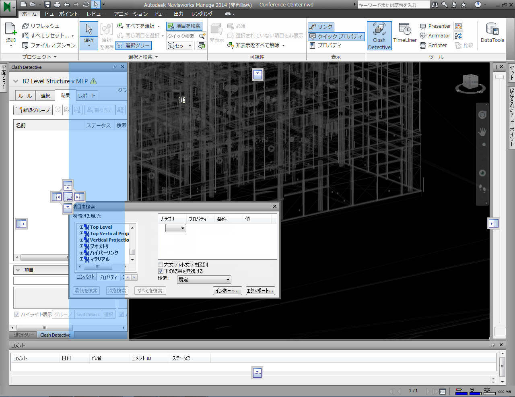
Task: Click the 新規グループ button
Action: pyautogui.click(x=34, y=110)
